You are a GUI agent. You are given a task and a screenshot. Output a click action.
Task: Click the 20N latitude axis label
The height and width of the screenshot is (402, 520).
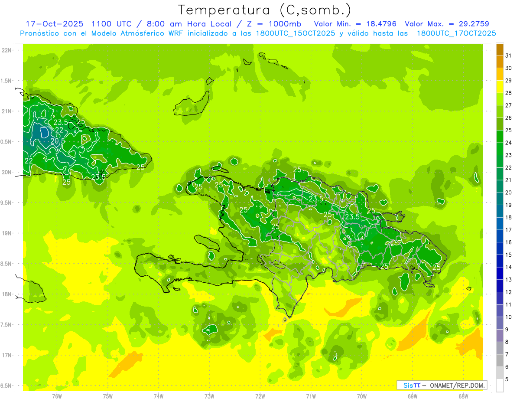(x=7, y=172)
